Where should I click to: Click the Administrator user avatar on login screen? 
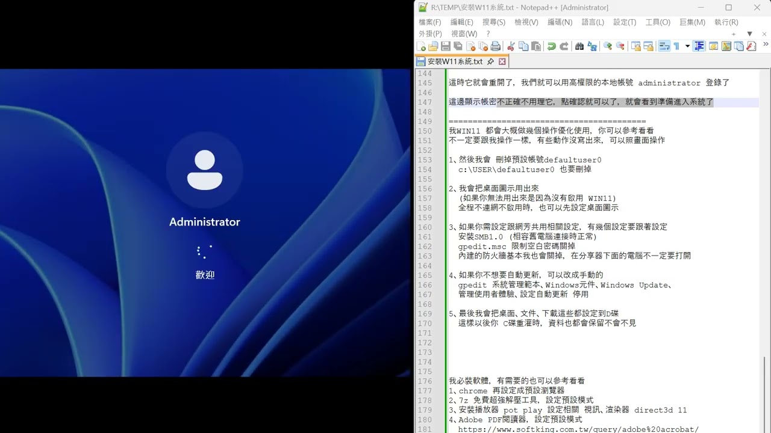pyautogui.click(x=205, y=170)
